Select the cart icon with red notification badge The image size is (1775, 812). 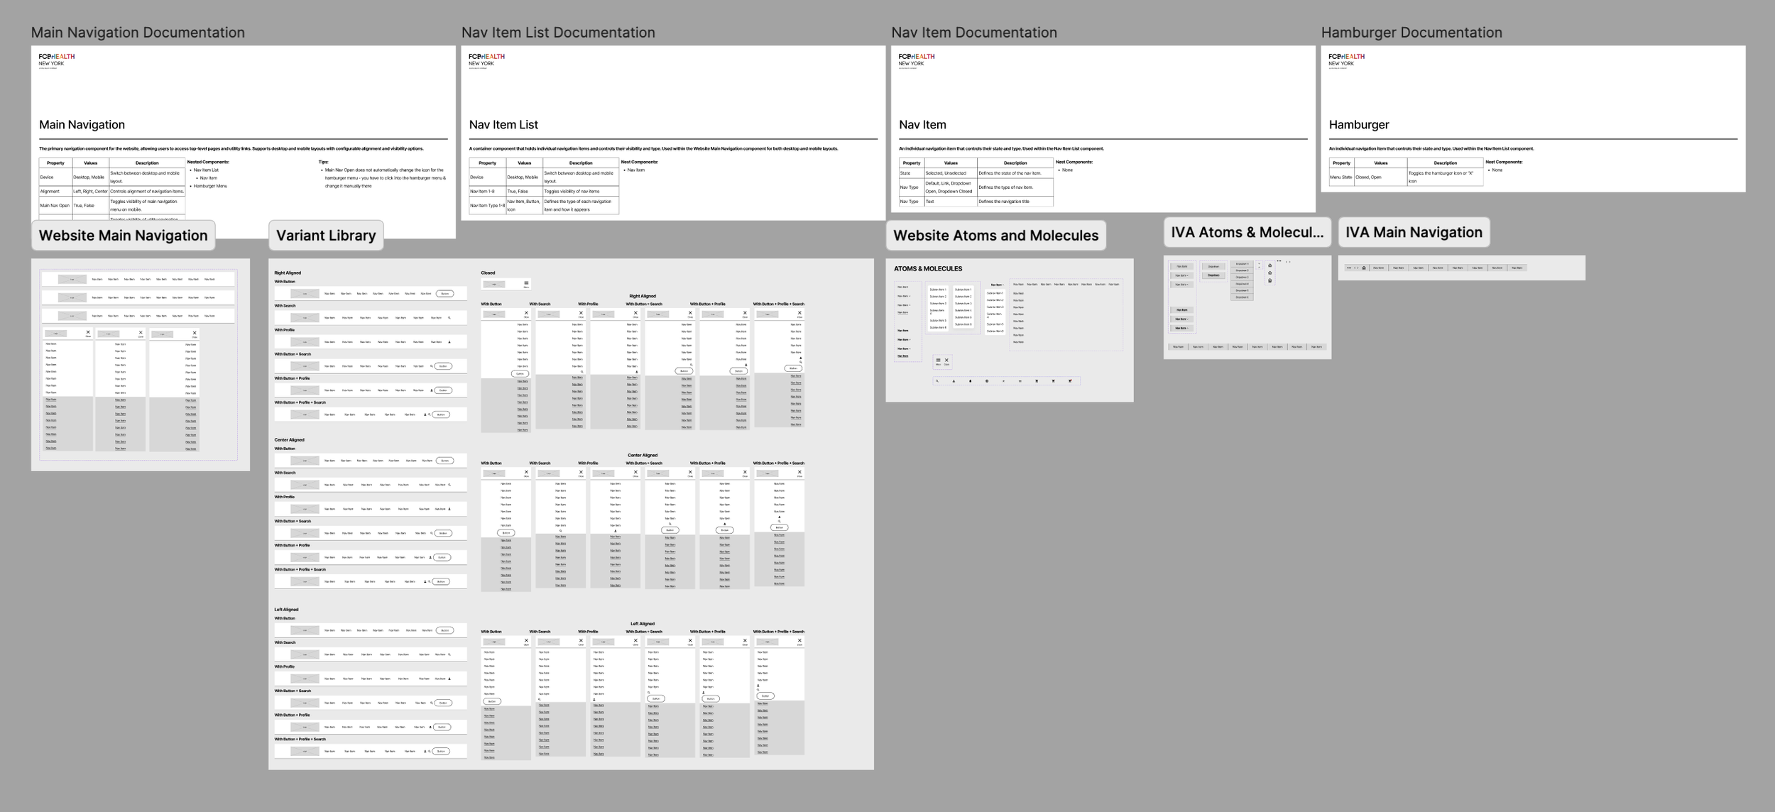pyautogui.click(x=1071, y=381)
